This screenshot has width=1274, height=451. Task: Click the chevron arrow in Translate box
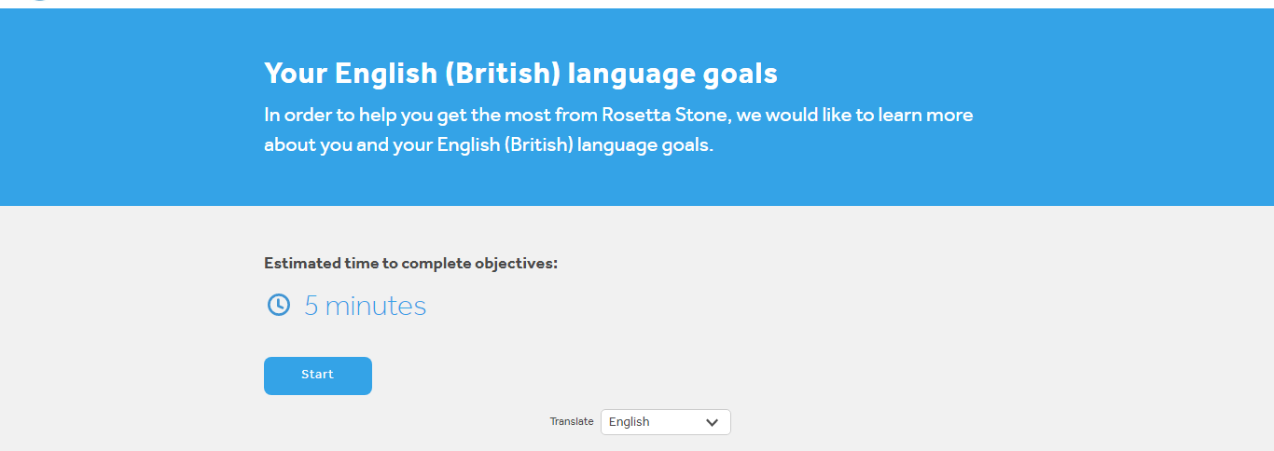click(712, 422)
